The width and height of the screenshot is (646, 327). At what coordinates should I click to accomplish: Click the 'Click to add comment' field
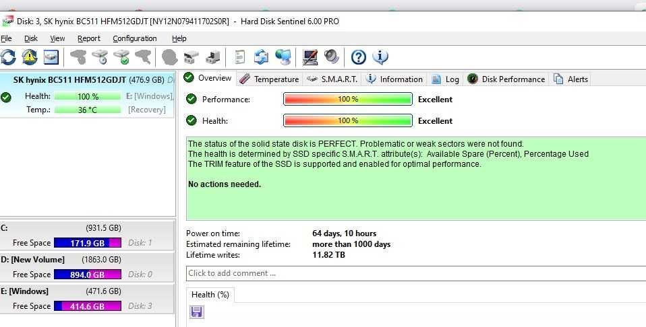click(416, 273)
